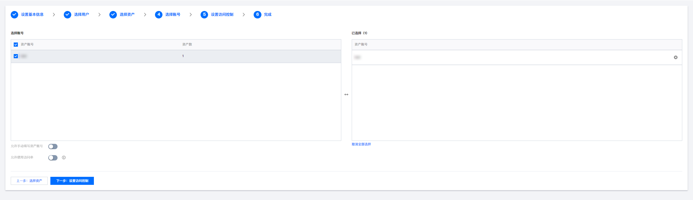Viewport: 693px width, 200px height.
Task: Click the checkmark icon for 选择资产 step
Action: coord(113,15)
